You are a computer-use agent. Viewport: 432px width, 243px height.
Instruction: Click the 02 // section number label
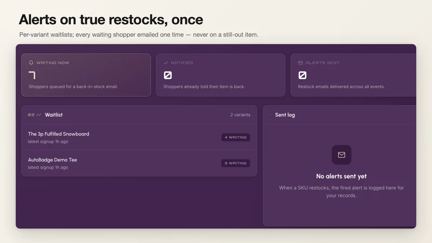(x=35, y=115)
